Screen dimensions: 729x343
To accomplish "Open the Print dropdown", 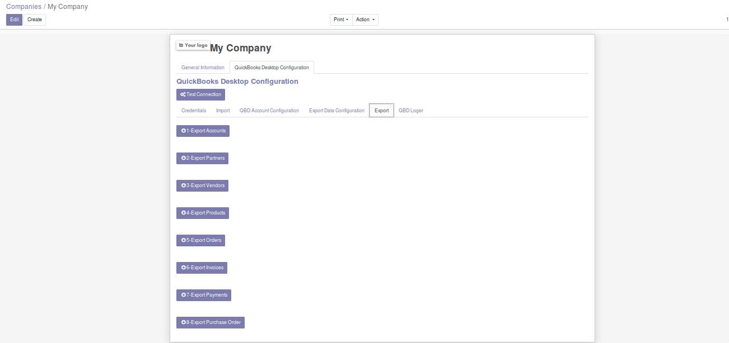I will (341, 20).
